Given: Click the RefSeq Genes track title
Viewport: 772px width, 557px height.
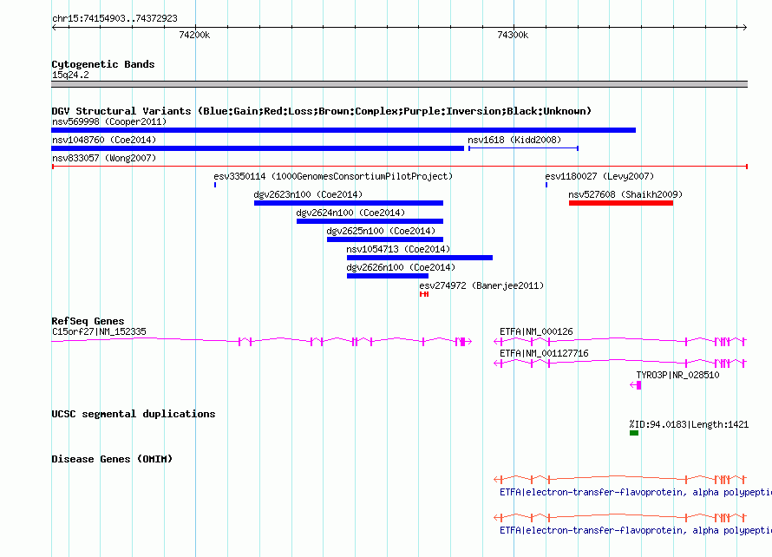Looking at the screenshot, I should pos(88,321).
